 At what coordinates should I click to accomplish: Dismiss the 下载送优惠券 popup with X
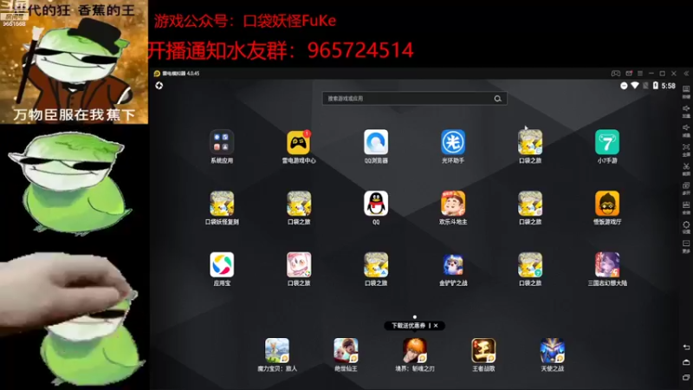click(x=436, y=326)
